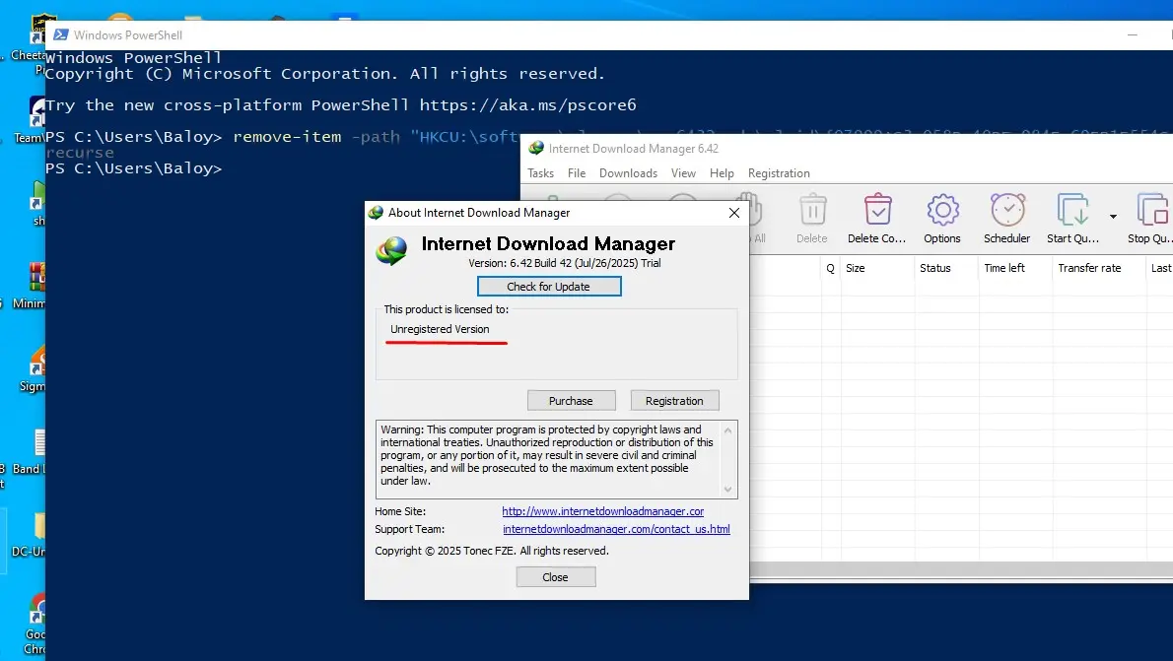Expand the Start Queue dropdown arrow

coord(1113,217)
